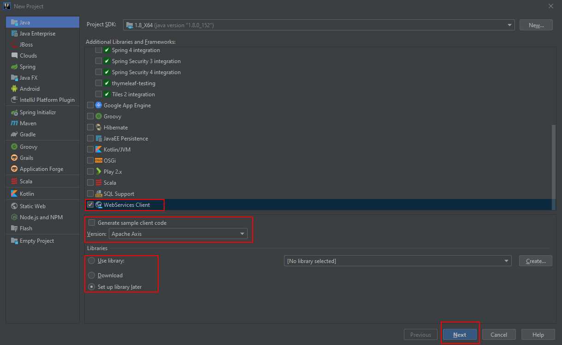Click the Node.js and NPM icon
The width and height of the screenshot is (562, 345).
pos(14,217)
